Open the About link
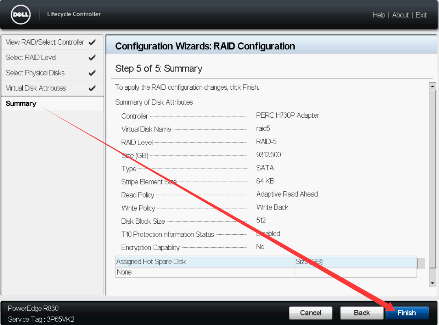Image resolution: width=439 pixels, height=325 pixels. (x=400, y=15)
